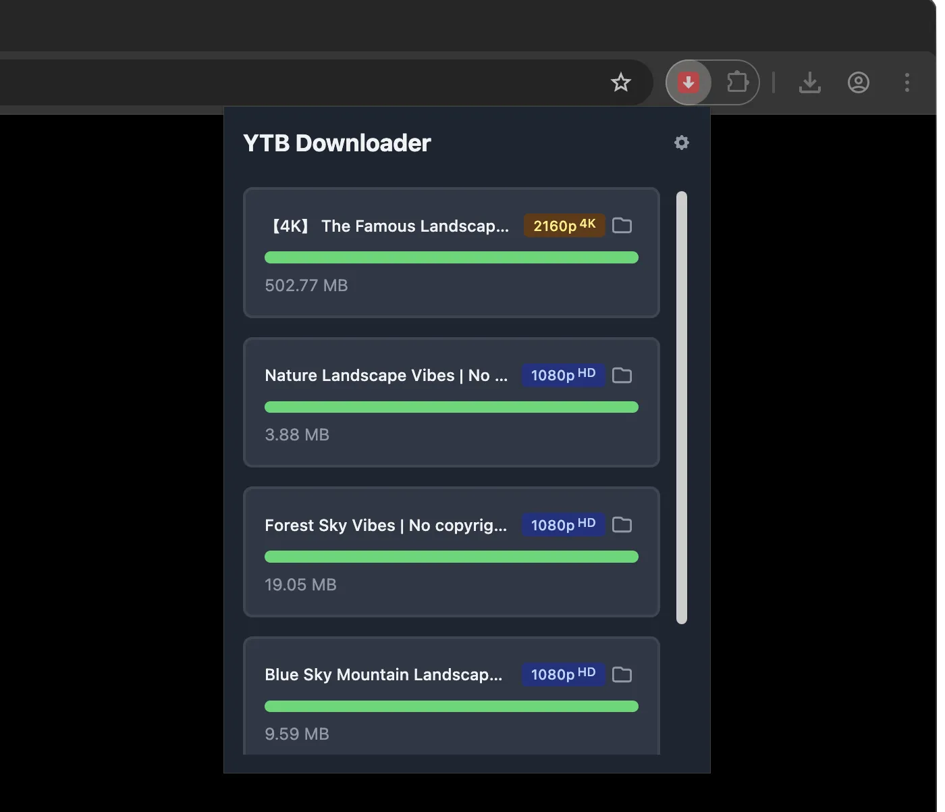Open folder for Blue Sky Mountain Landscap... download

tap(622, 674)
